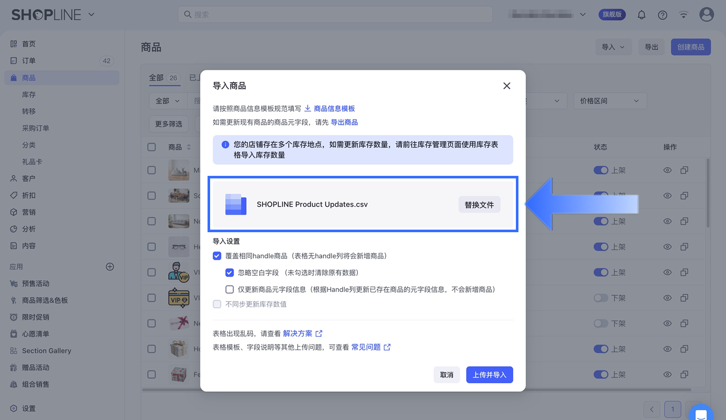Click the chat support bubble icon
726x420 pixels.
coord(701,413)
